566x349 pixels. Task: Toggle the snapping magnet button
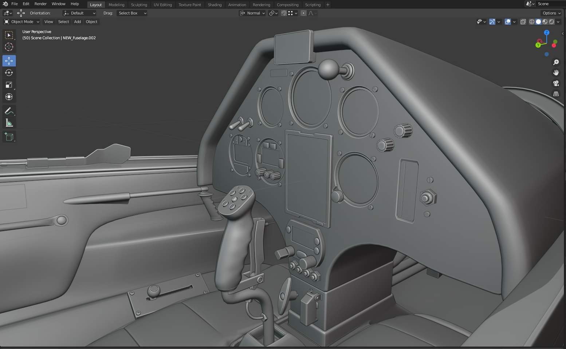coord(283,13)
